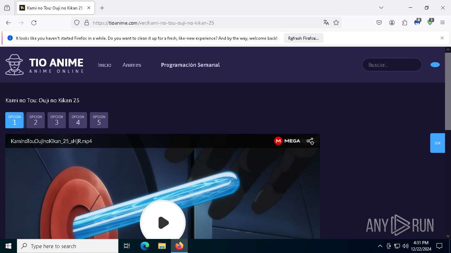Open Programación Semanal schedule

(x=190, y=65)
